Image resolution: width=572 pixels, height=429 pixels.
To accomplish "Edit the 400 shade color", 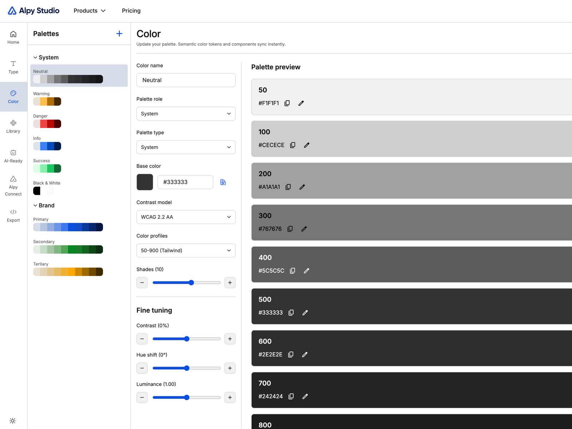I will point(306,271).
